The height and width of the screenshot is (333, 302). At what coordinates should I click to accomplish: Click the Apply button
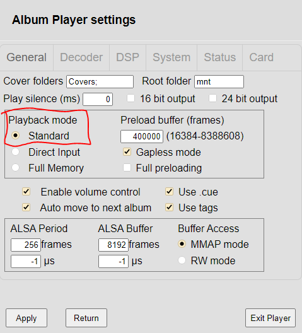(26, 318)
